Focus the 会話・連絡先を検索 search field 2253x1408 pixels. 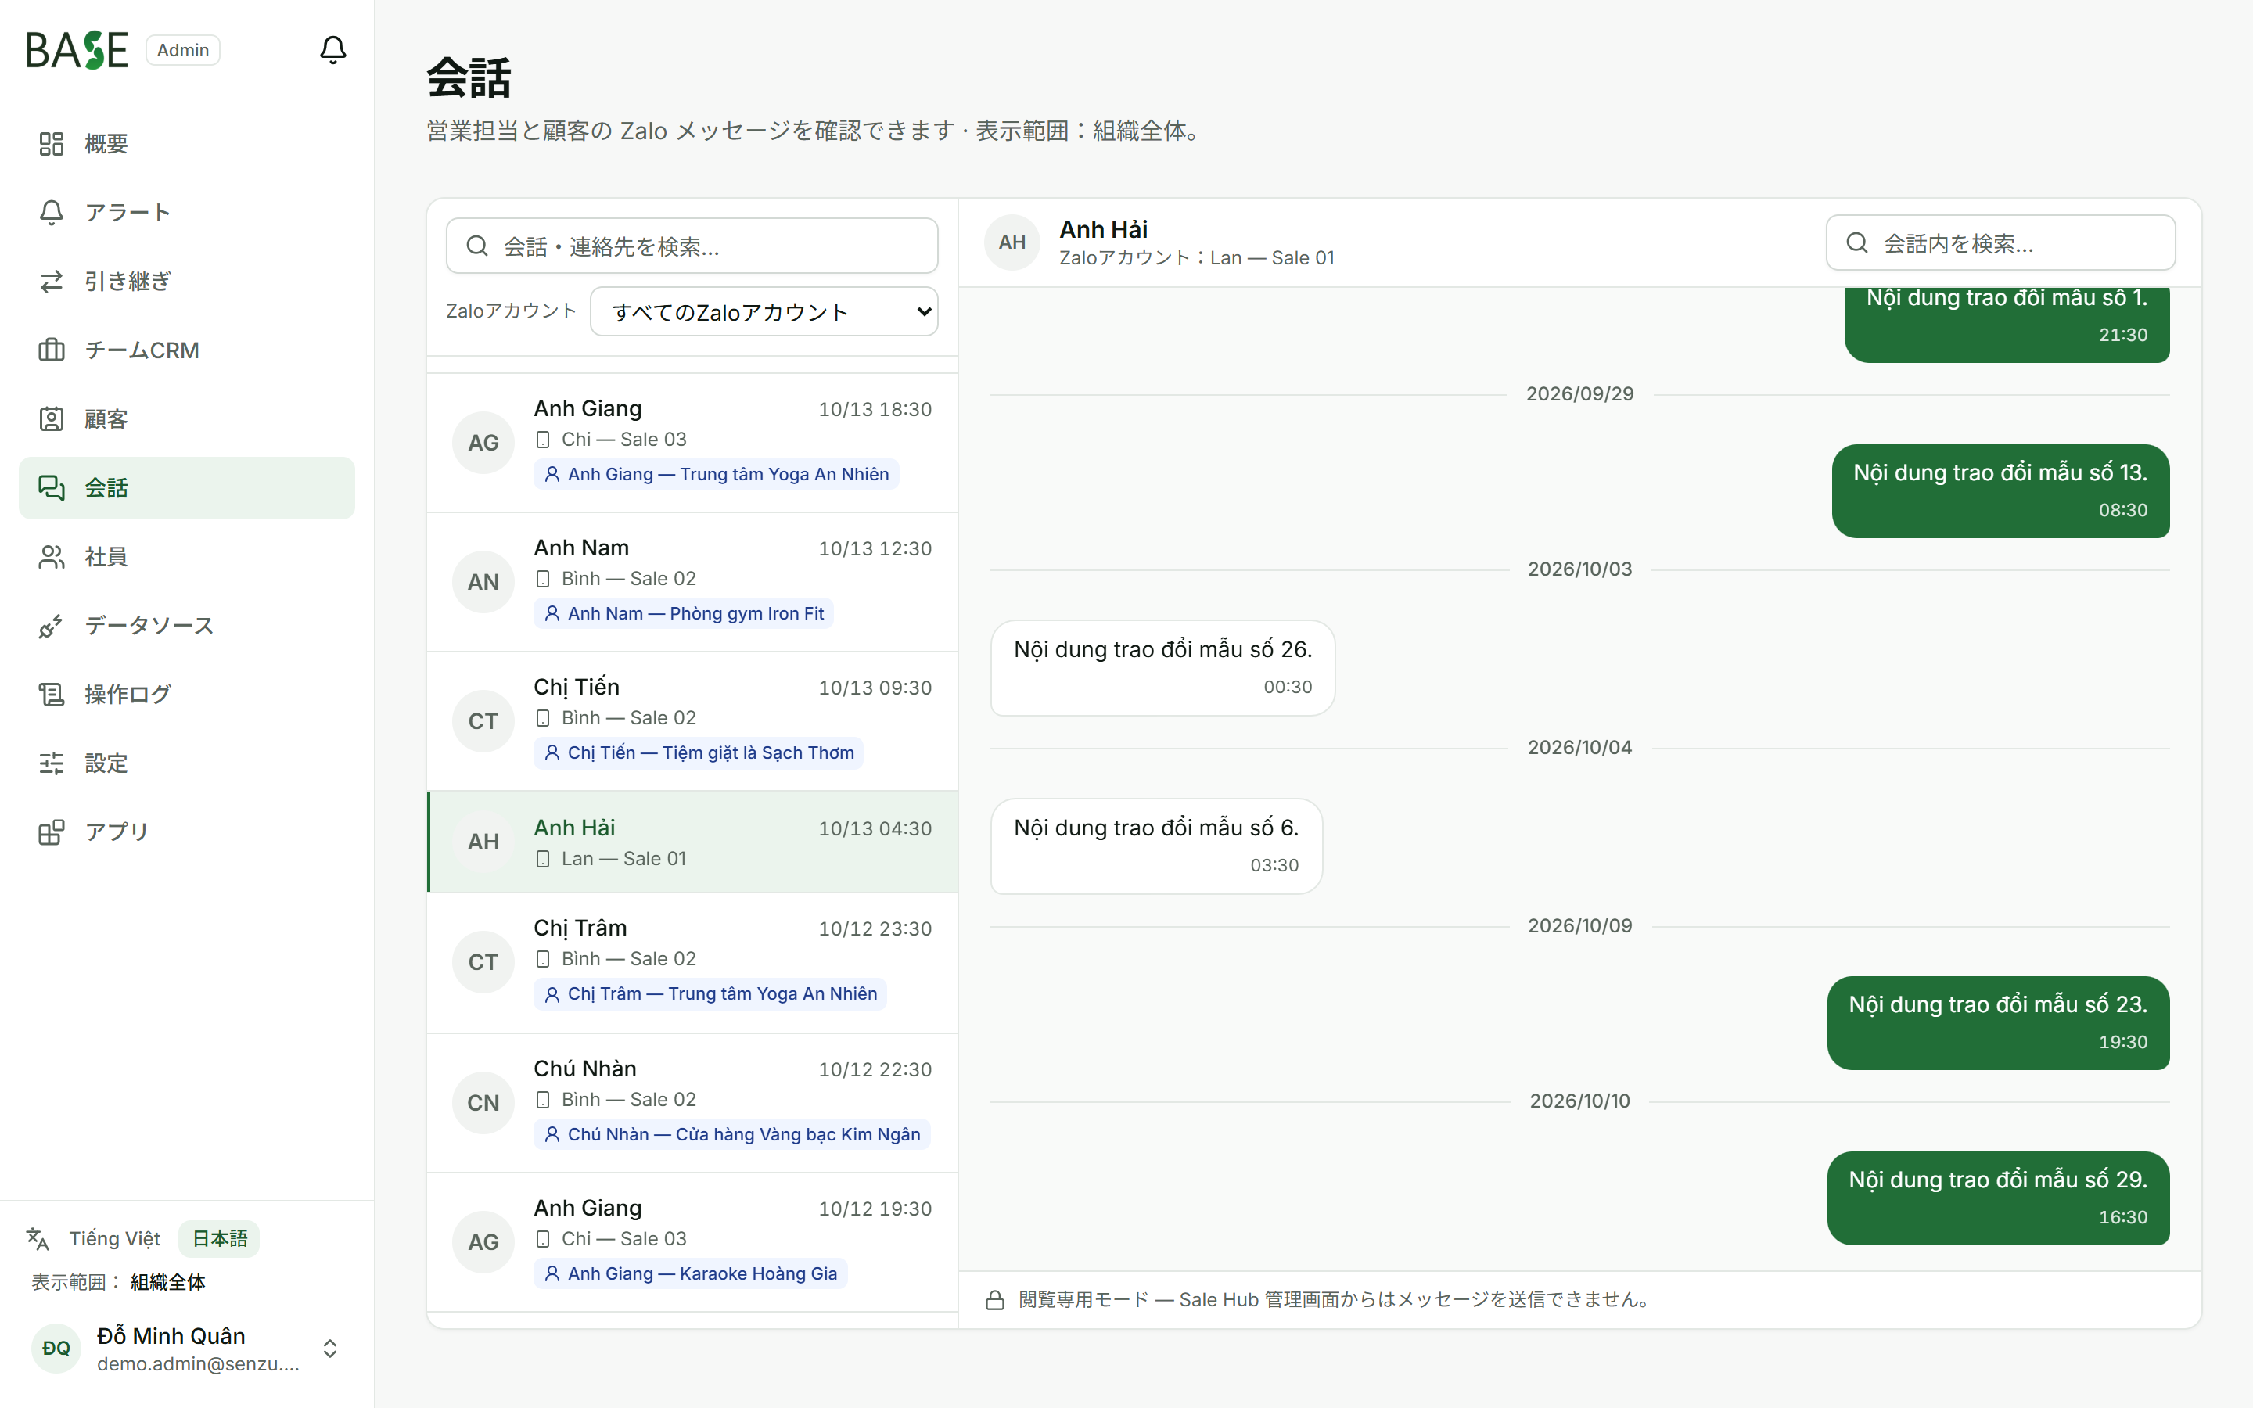pos(692,246)
